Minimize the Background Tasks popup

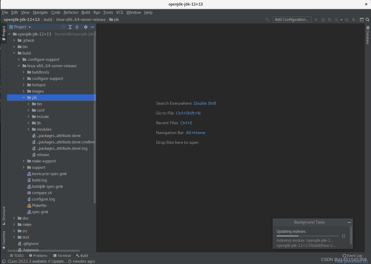point(349,222)
